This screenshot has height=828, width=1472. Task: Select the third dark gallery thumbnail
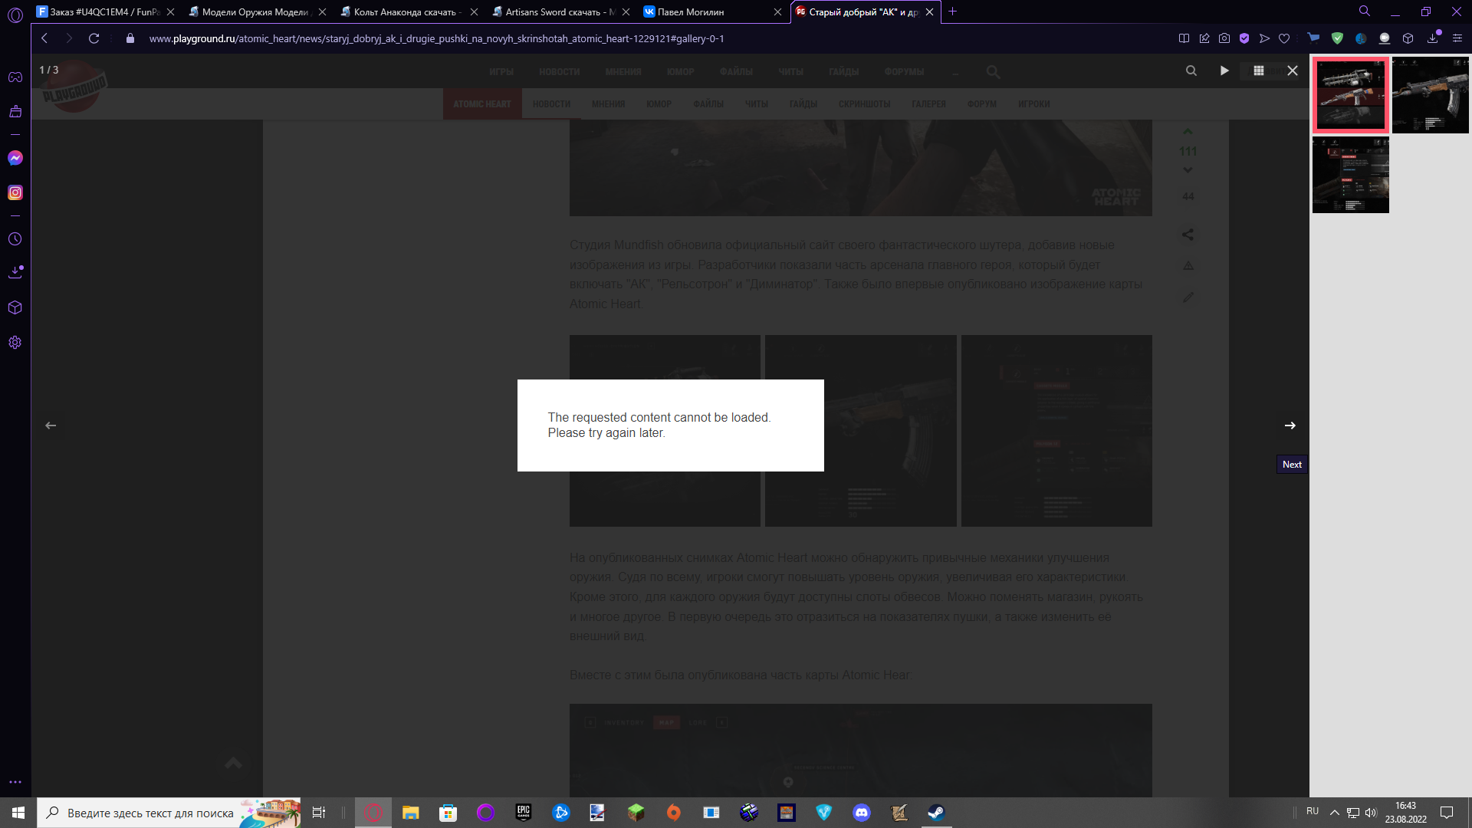[1350, 175]
